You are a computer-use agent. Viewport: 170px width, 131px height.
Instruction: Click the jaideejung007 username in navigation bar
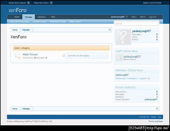118,17
